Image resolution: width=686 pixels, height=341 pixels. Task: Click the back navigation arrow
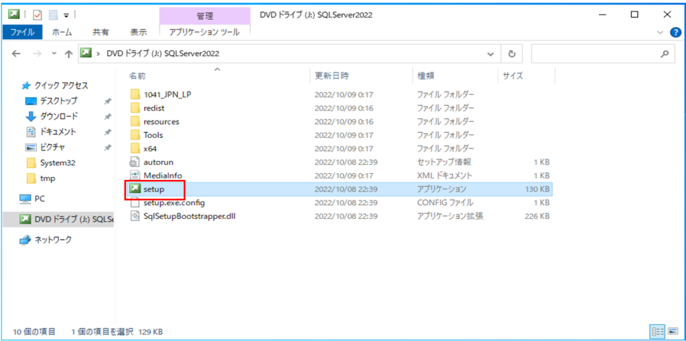click(x=16, y=53)
